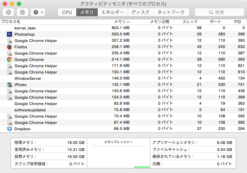
Task: Click the Dropbox icon in list
Action: [9, 129]
